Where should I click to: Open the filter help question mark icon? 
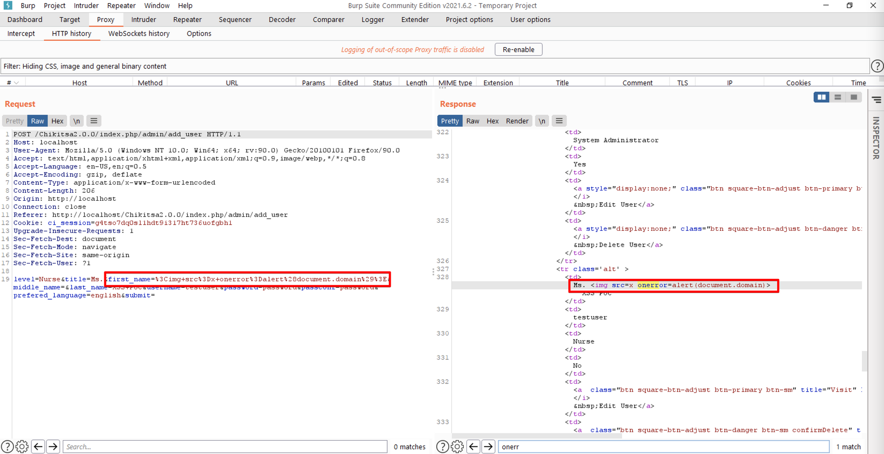pyautogui.click(x=877, y=66)
